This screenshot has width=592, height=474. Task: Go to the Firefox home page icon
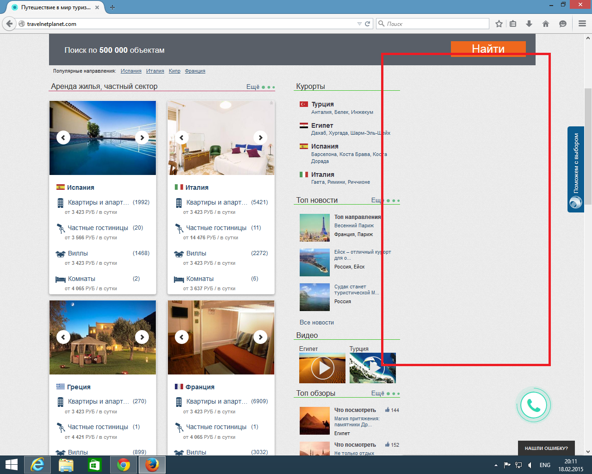[546, 24]
